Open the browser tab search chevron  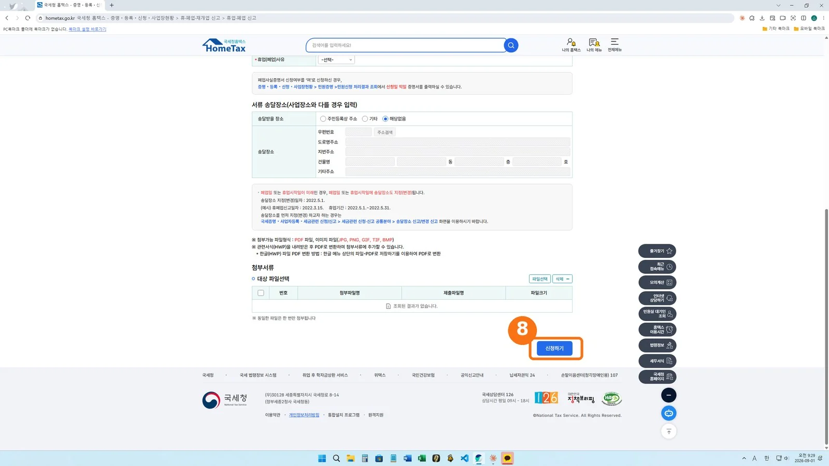778,5
